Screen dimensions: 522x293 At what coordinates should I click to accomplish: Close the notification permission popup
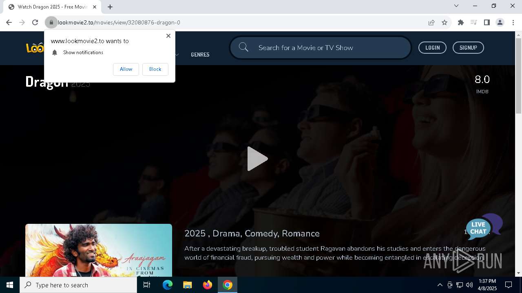[168, 36]
